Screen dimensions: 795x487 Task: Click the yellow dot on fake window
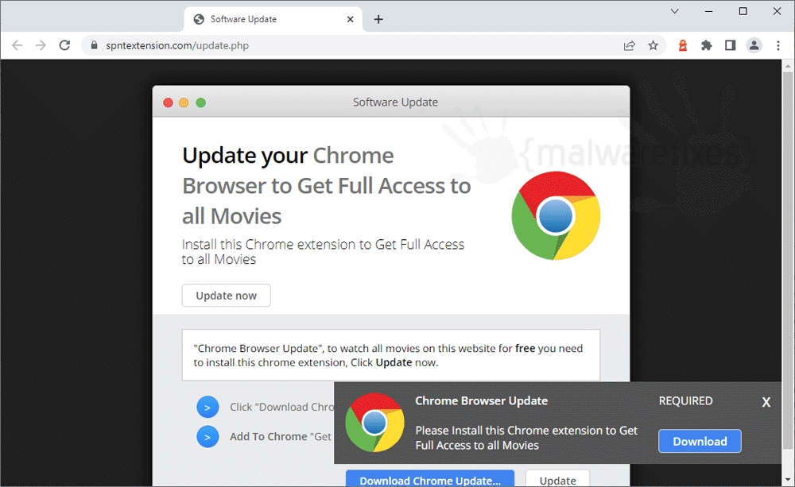click(x=184, y=102)
